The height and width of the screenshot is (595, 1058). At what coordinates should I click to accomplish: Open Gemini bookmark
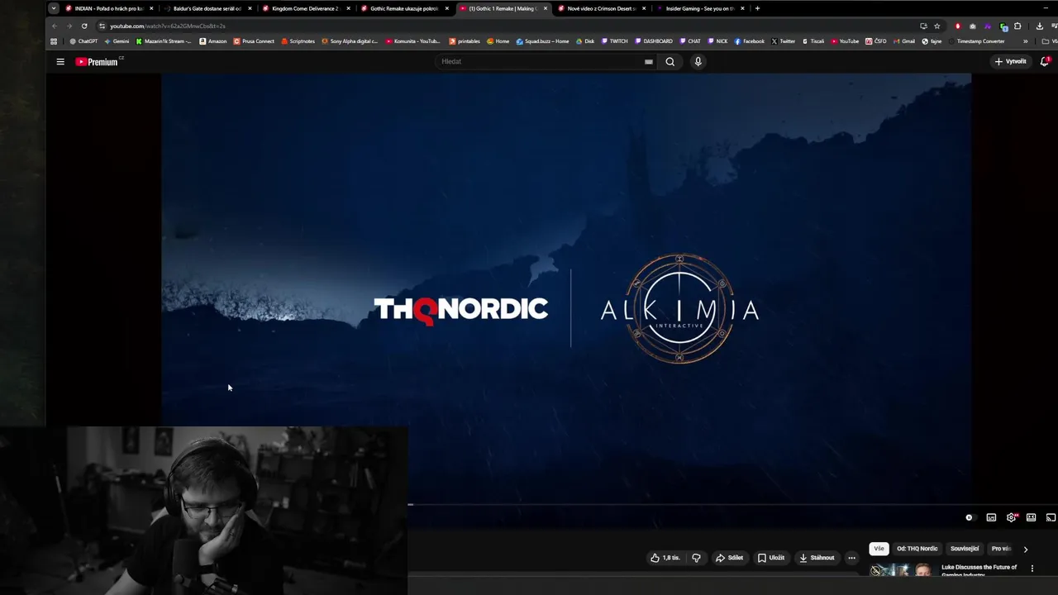117,41
